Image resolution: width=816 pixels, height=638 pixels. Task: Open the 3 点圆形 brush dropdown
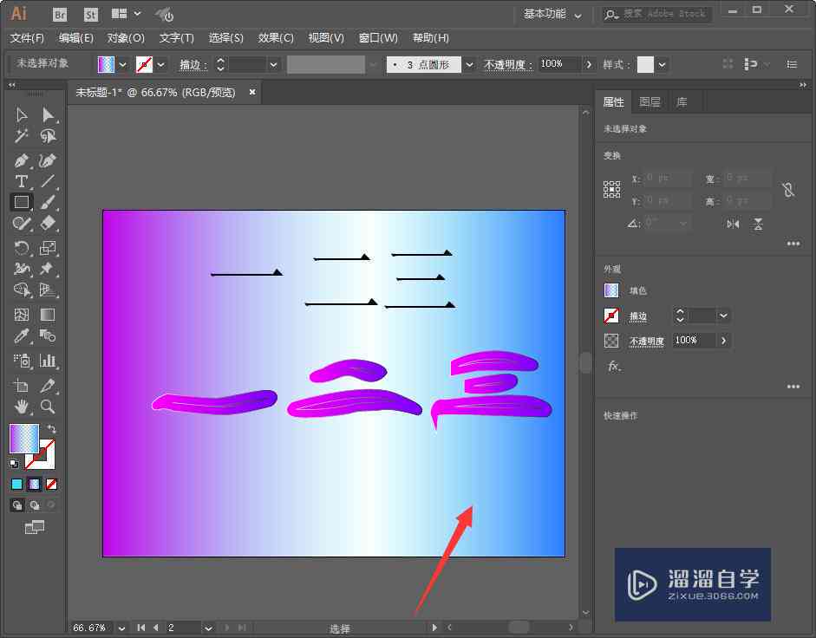469,64
